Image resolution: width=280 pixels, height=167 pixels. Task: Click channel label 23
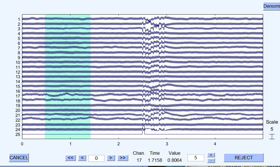(x=18, y=125)
